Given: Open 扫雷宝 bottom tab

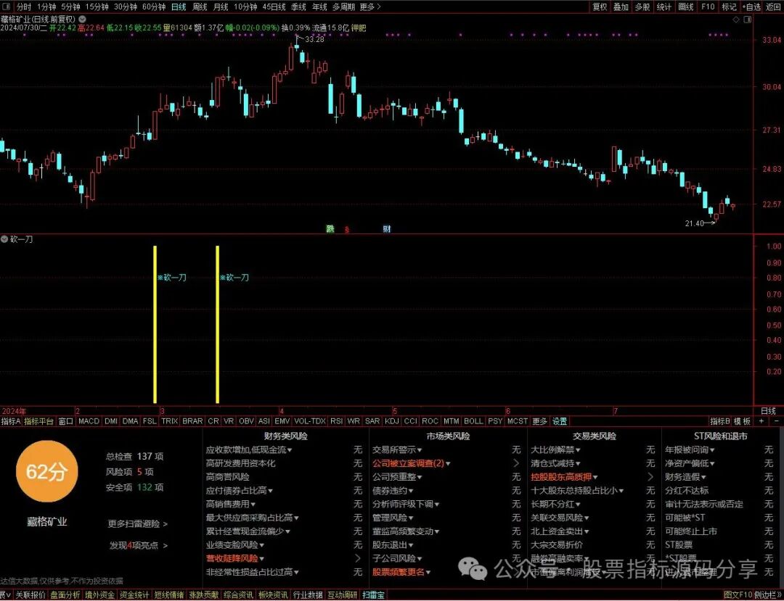Looking at the screenshot, I should click(374, 595).
